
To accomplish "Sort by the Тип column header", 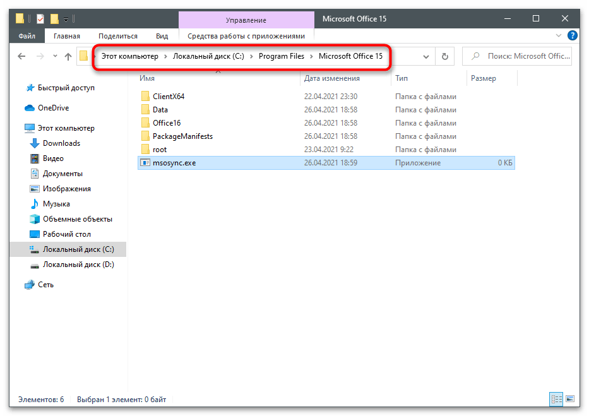I will pos(401,78).
